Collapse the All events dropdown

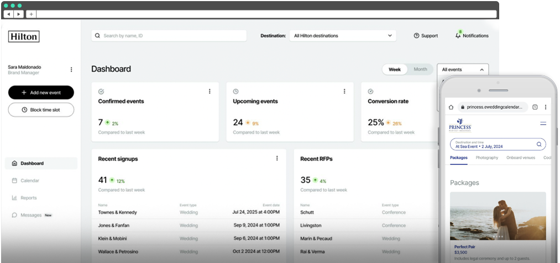point(463,69)
